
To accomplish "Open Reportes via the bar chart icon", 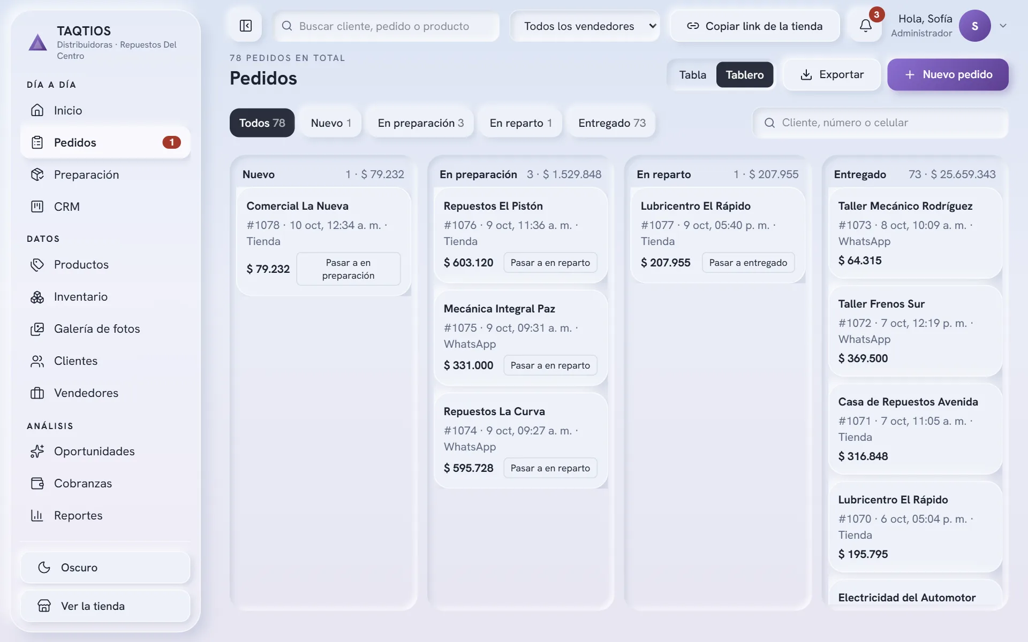I will tap(37, 515).
